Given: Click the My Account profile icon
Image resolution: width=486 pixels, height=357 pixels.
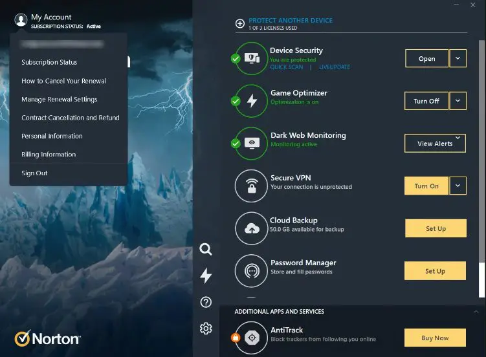Looking at the screenshot, I should [x=21, y=20].
